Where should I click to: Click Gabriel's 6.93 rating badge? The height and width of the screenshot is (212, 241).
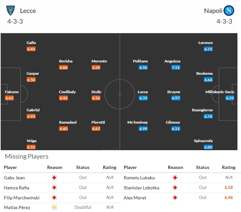tap(31, 116)
